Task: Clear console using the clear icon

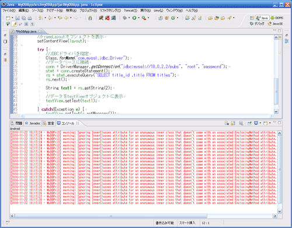Action: 227,123
